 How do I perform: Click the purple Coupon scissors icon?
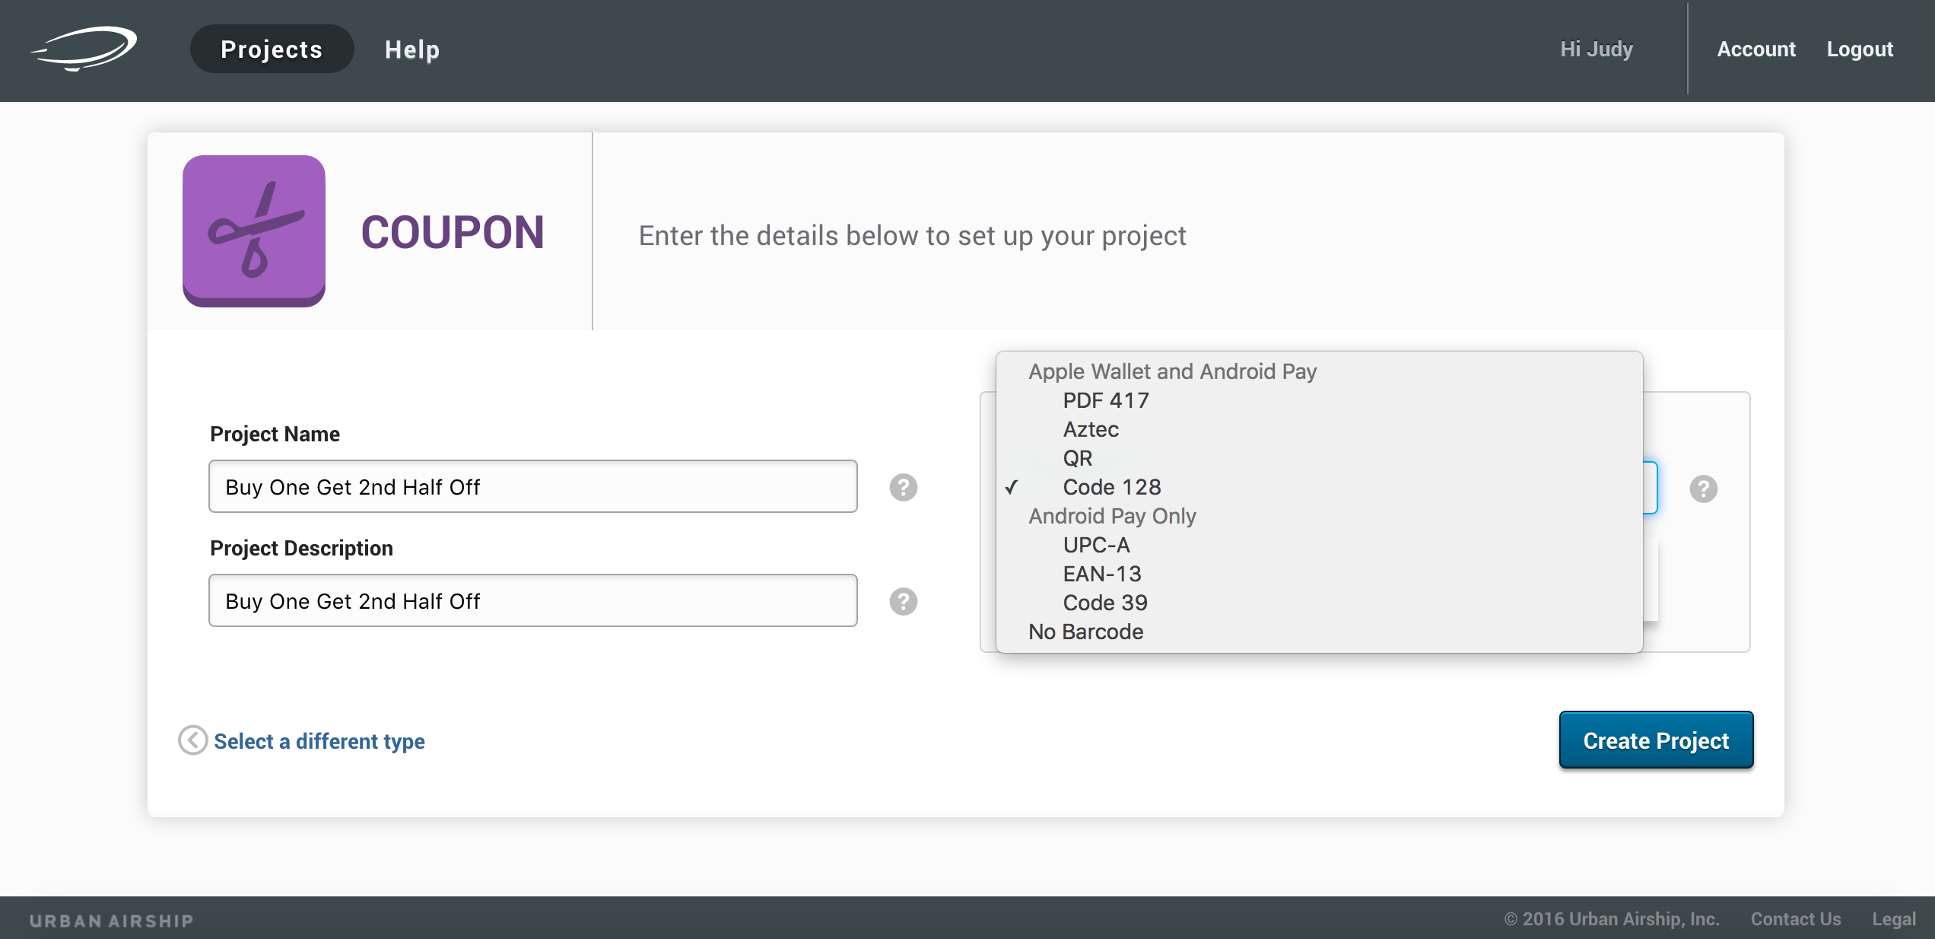pyautogui.click(x=253, y=232)
